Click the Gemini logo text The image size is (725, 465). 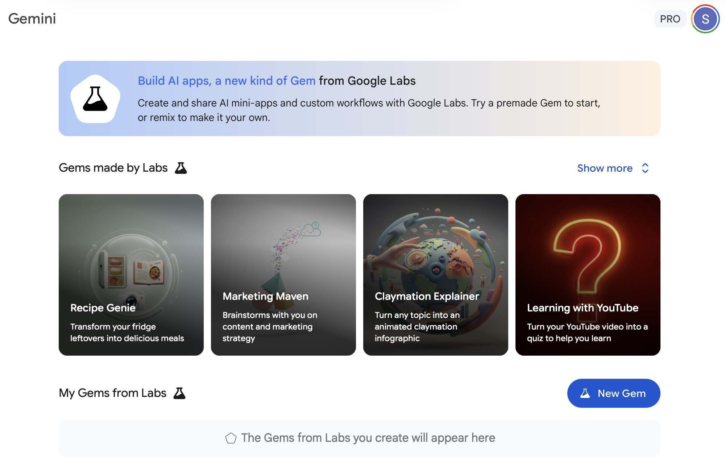click(32, 18)
